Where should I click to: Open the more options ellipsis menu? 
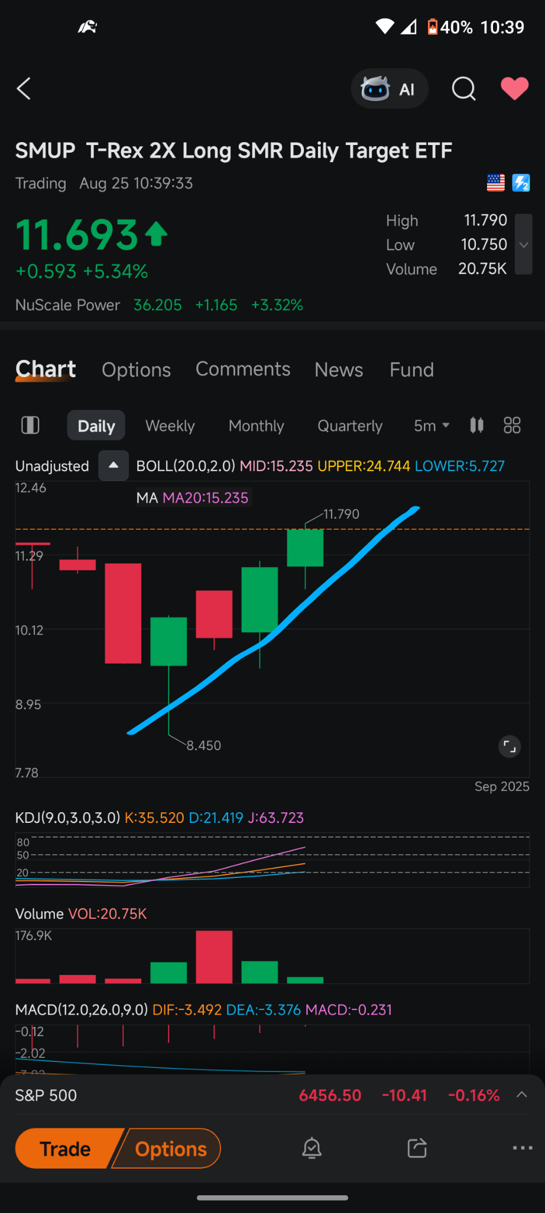pos(523,1148)
